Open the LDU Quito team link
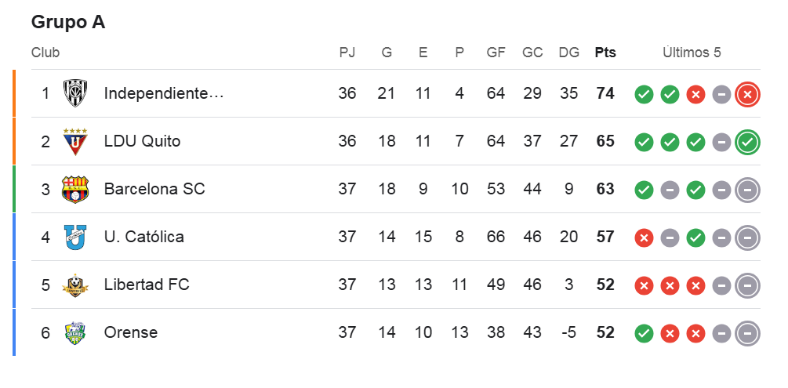Screen dimensions: 788x388 pyautogui.click(x=142, y=141)
